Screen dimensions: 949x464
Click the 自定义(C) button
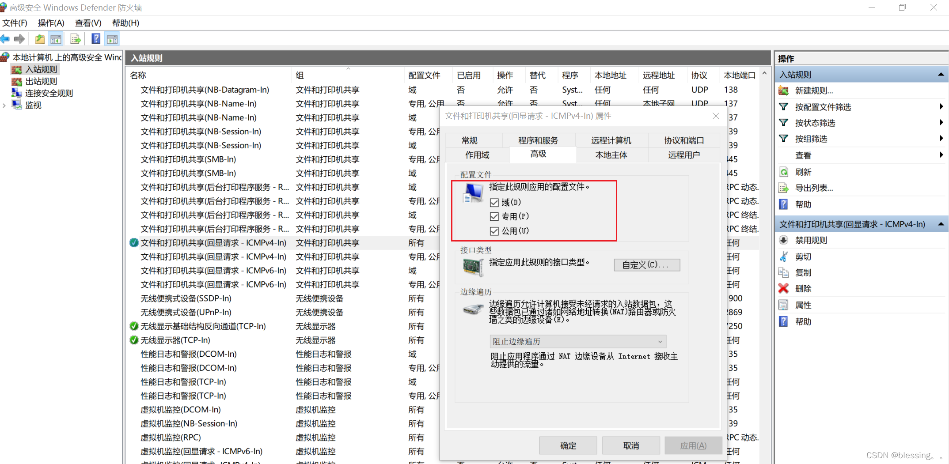[646, 265]
